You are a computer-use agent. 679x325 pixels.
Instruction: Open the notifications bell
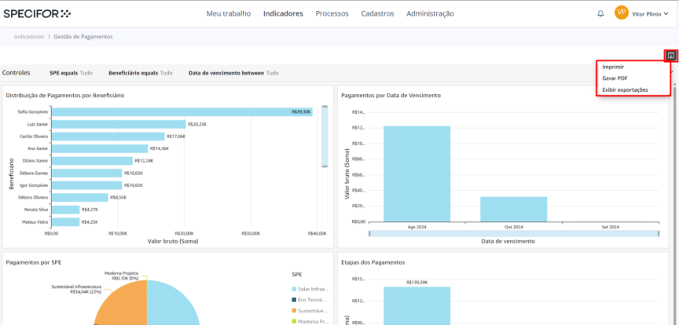click(600, 13)
